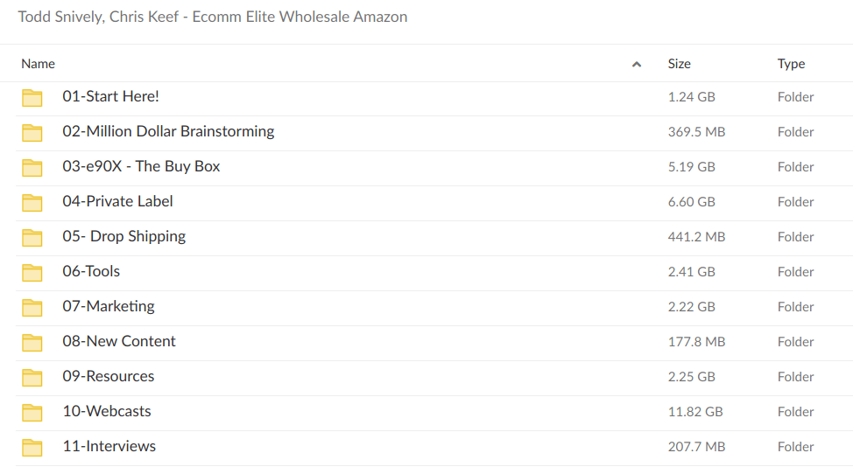853x467 pixels.
Task: Open the 07-Marketing folder name
Action: 108,306
